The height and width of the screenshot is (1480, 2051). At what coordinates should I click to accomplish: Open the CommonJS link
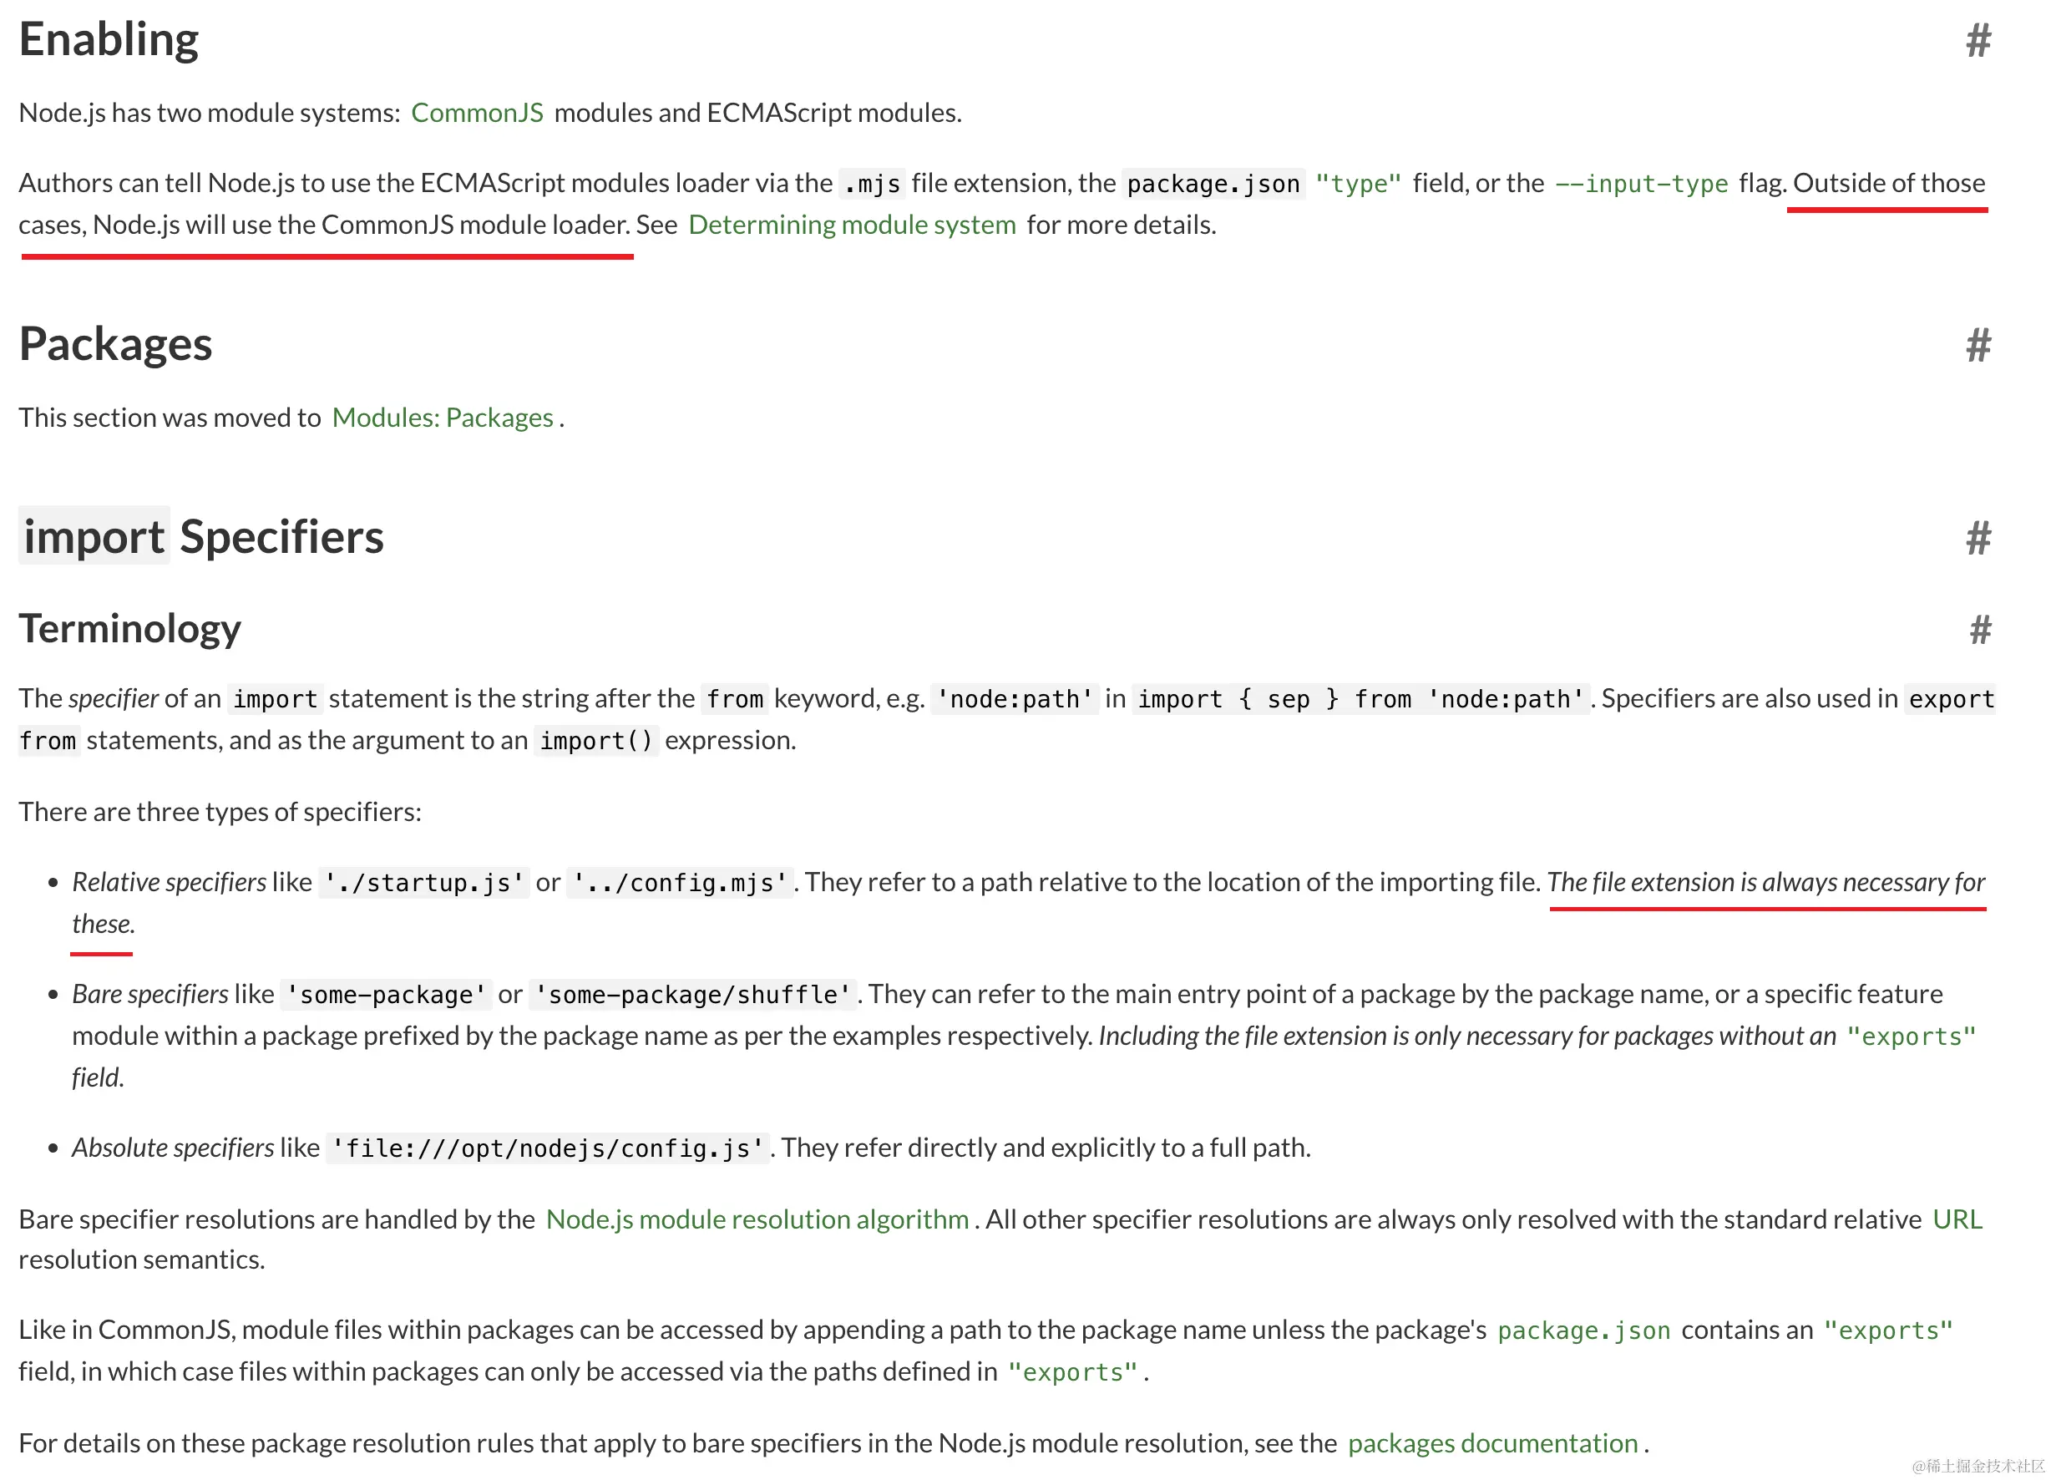pos(478,112)
